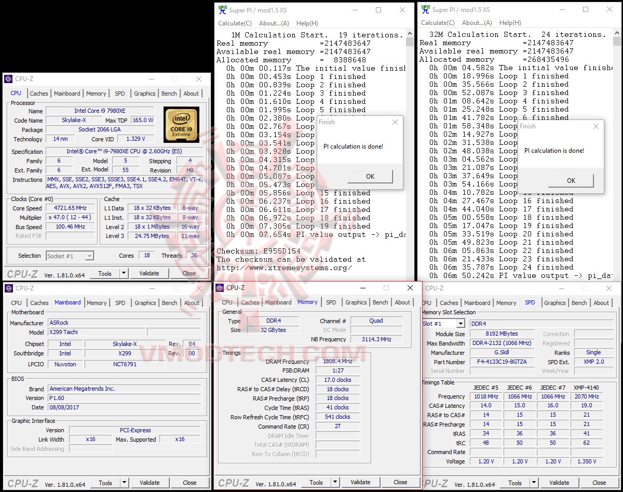Click OK in the 32M Finish dialog

tap(571, 180)
